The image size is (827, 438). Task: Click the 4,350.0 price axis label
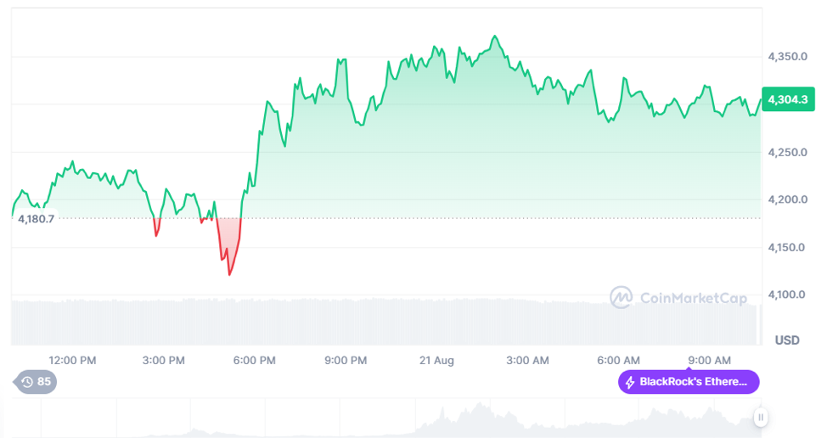click(785, 57)
